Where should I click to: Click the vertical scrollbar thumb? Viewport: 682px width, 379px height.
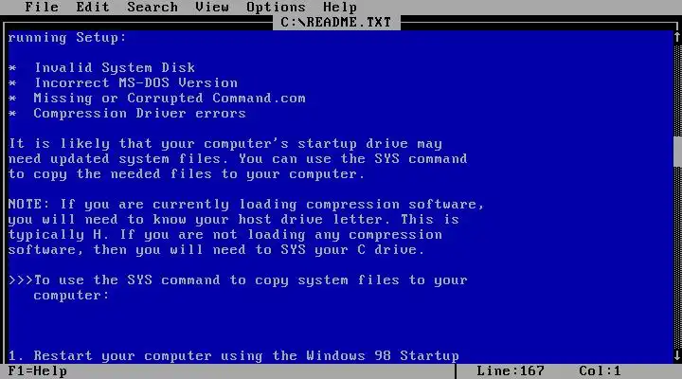tap(677, 151)
